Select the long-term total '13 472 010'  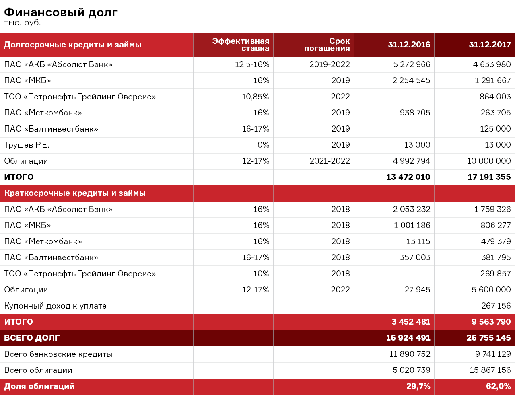tap(408, 177)
